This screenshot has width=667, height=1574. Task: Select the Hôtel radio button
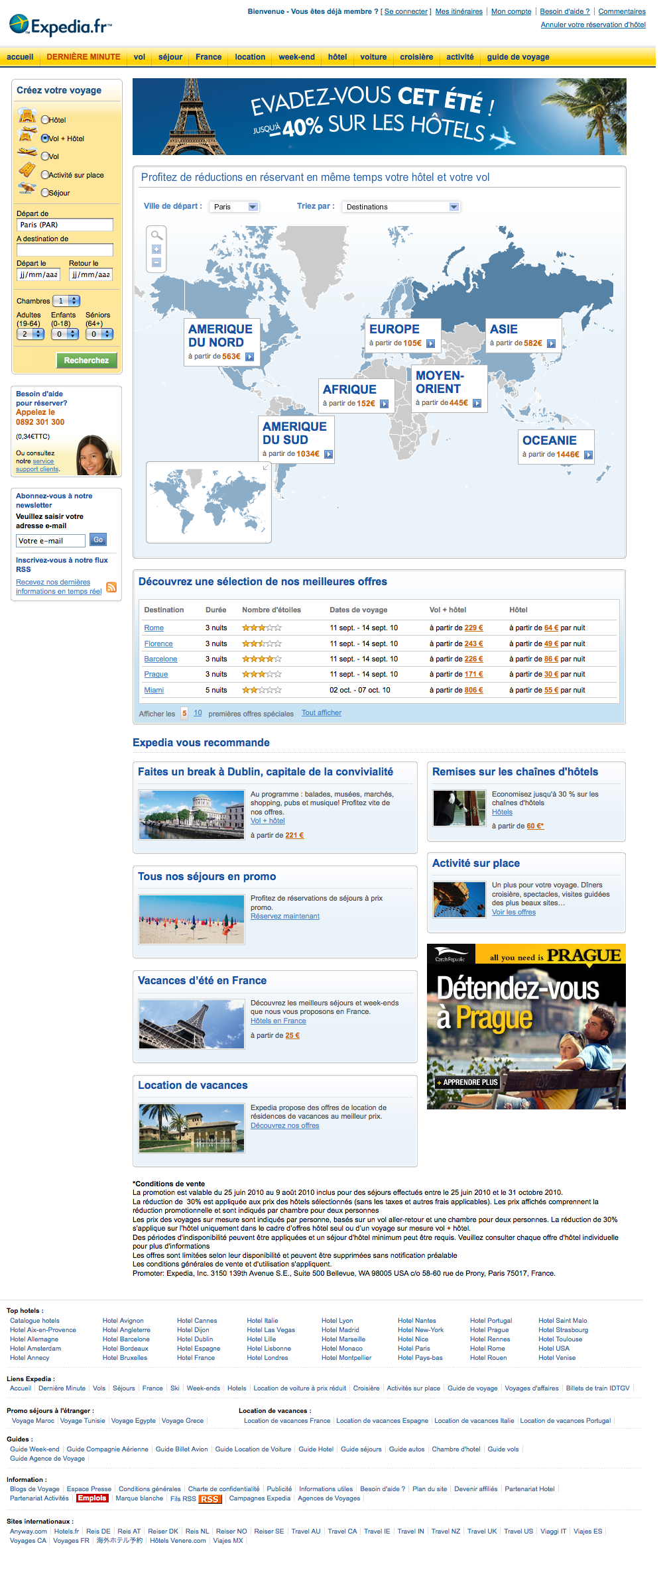pos(45,120)
